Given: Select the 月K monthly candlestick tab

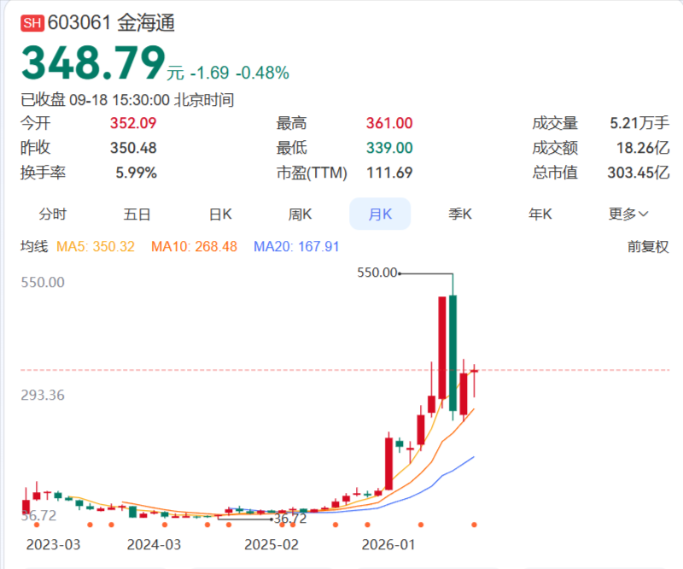Looking at the screenshot, I should pyautogui.click(x=380, y=214).
